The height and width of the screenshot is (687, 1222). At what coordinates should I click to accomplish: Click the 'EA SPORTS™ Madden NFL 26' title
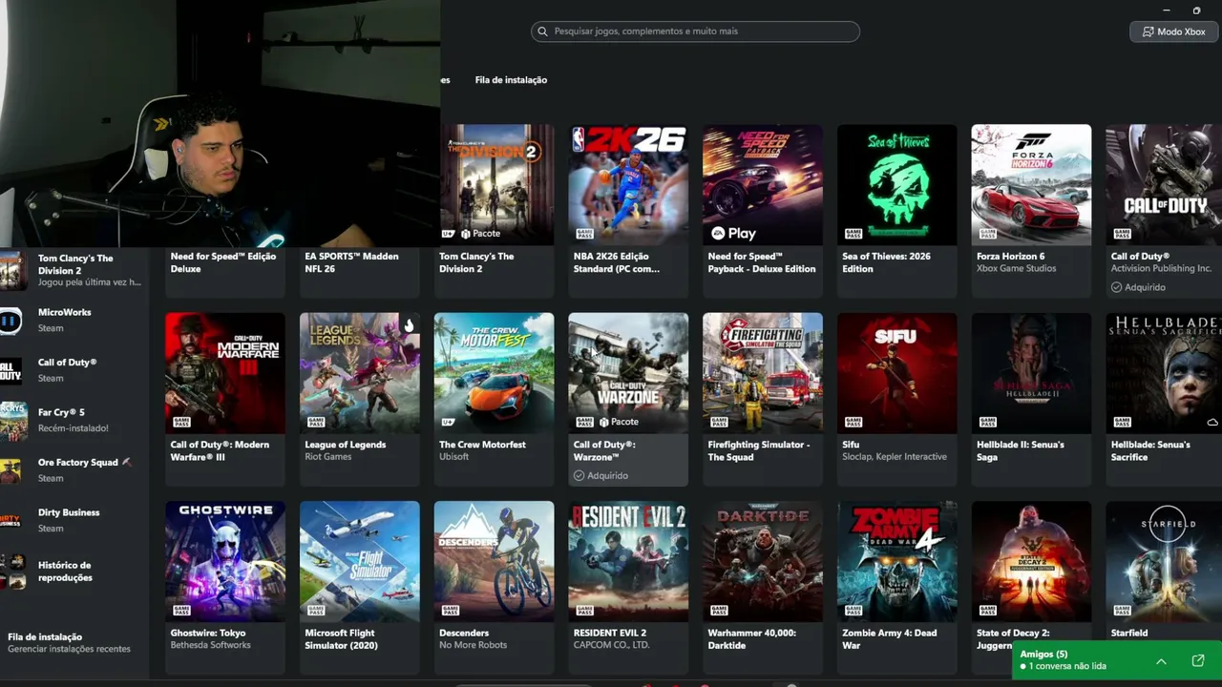(351, 262)
